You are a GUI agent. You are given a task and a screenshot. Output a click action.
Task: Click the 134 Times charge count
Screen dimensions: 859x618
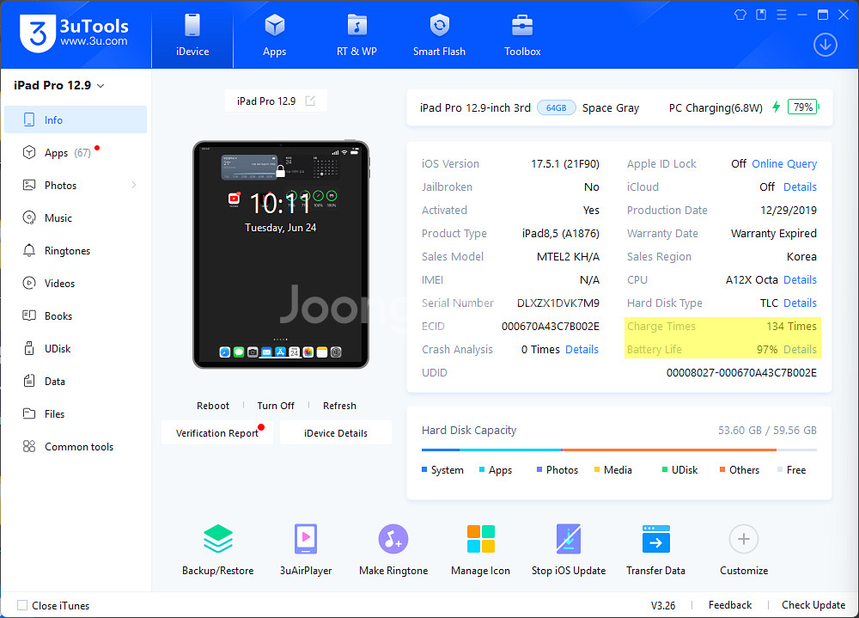[x=791, y=327]
